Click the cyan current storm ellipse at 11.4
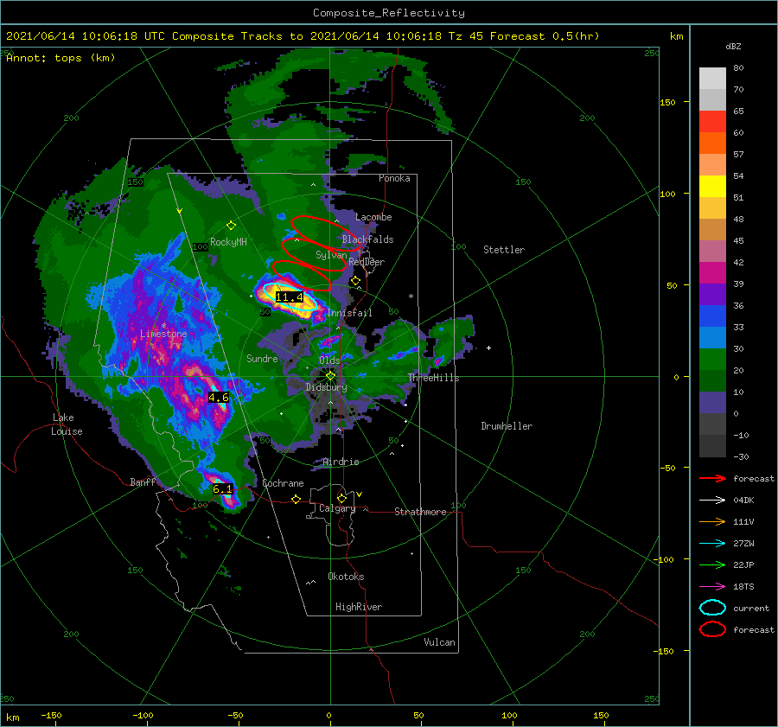The height and width of the screenshot is (727, 778). 290,297
